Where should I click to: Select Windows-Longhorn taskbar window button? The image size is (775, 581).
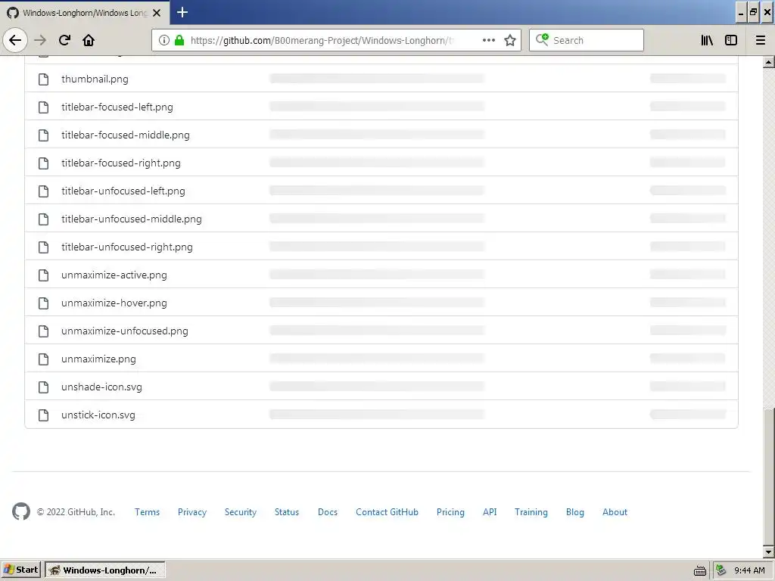104,570
